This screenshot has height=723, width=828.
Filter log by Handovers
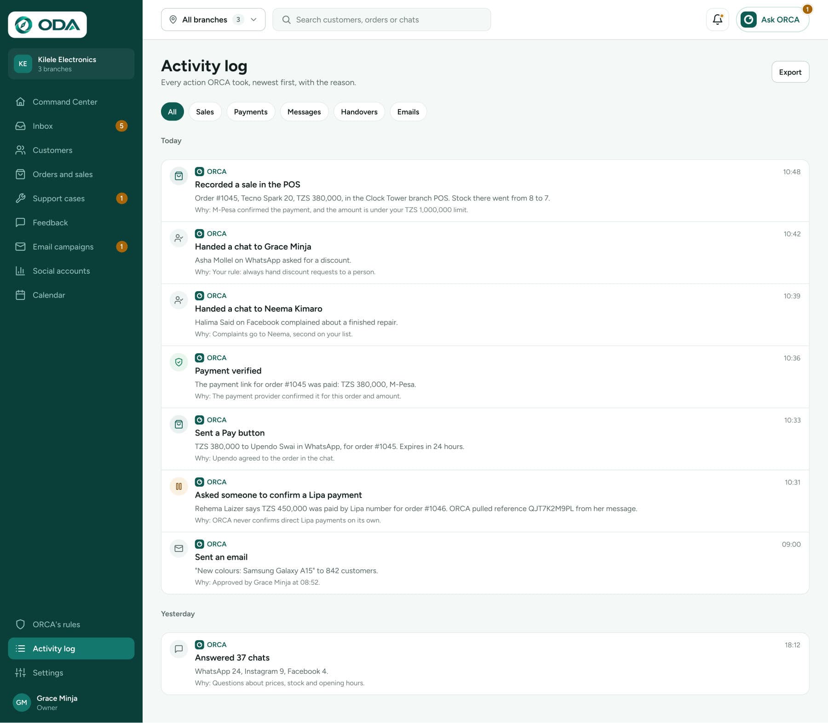coord(359,112)
